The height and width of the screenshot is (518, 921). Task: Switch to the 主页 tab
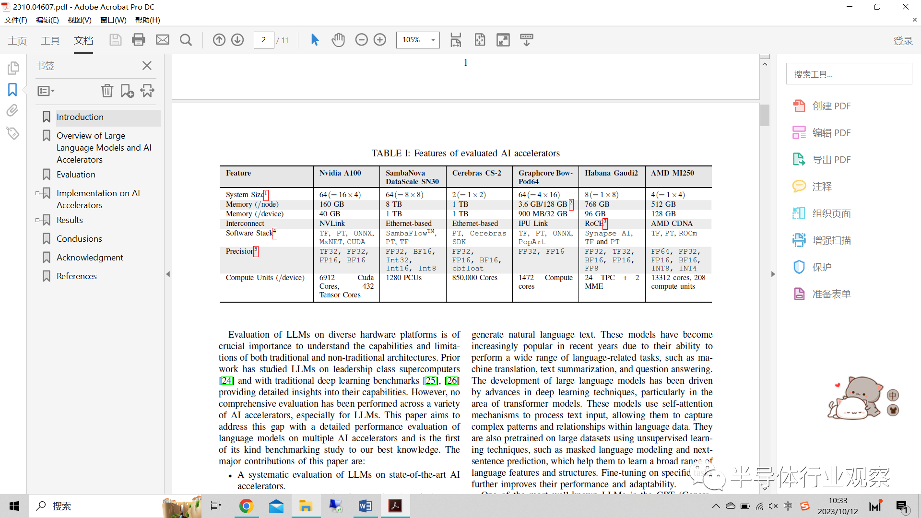(17, 41)
